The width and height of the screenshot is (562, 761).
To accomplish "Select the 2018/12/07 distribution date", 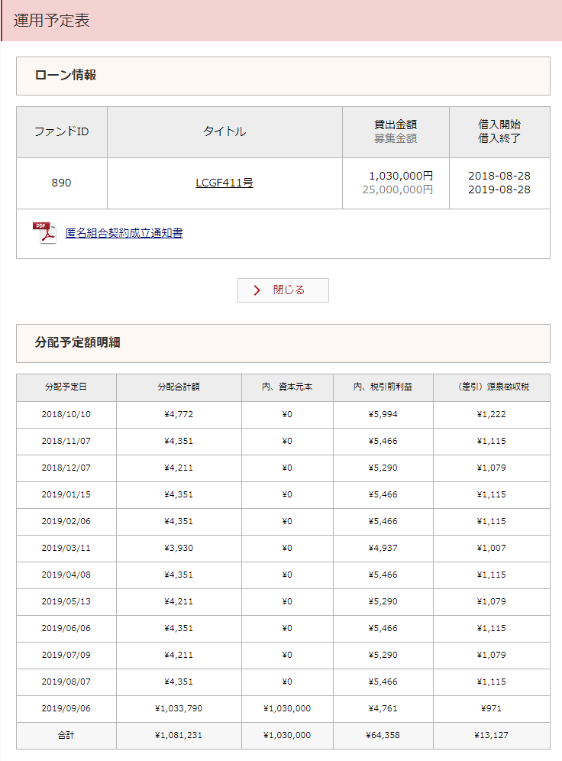I will 66,468.
